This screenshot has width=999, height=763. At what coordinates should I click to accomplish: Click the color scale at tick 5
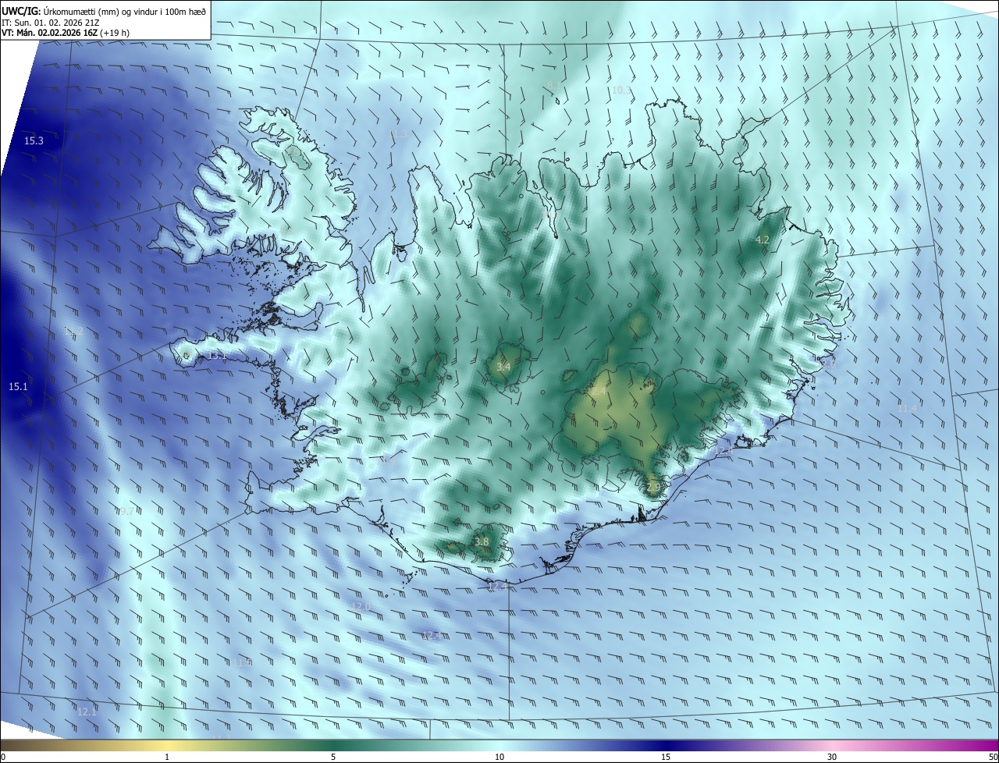(x=333, y=757)
